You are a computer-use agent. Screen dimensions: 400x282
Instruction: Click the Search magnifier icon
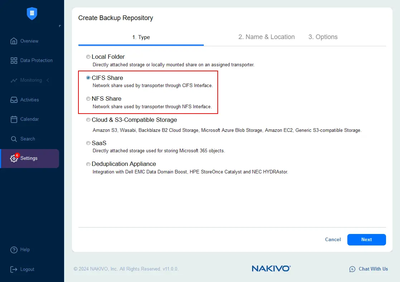tap(14, 139)
